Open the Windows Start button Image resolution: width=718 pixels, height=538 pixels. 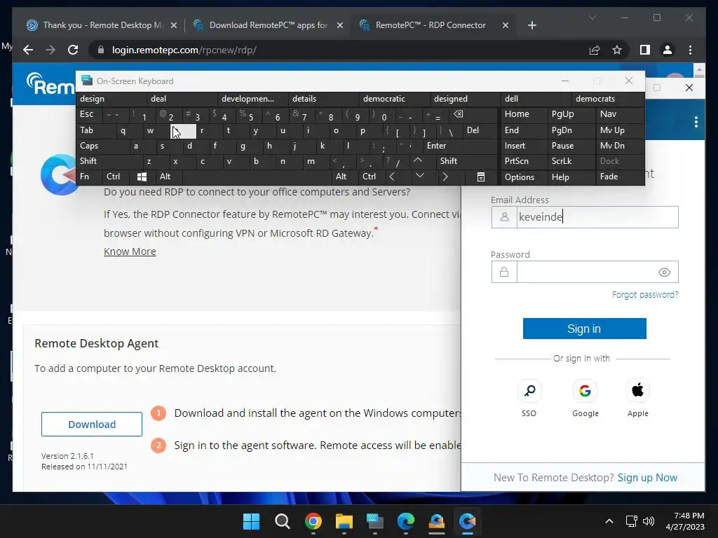pos(251,521)
